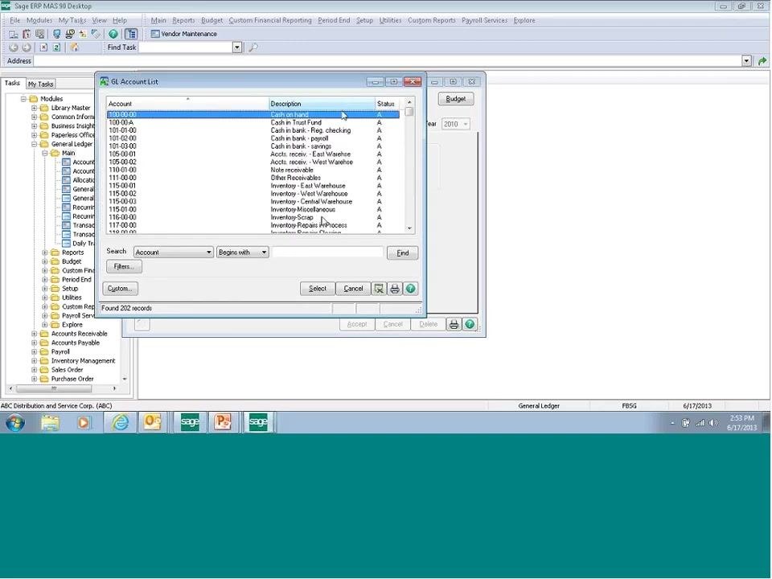The width and height of the screenshot is (772, 579).
Task: Open Windows Media Player from the taskbar
Action: pos(84,422)
